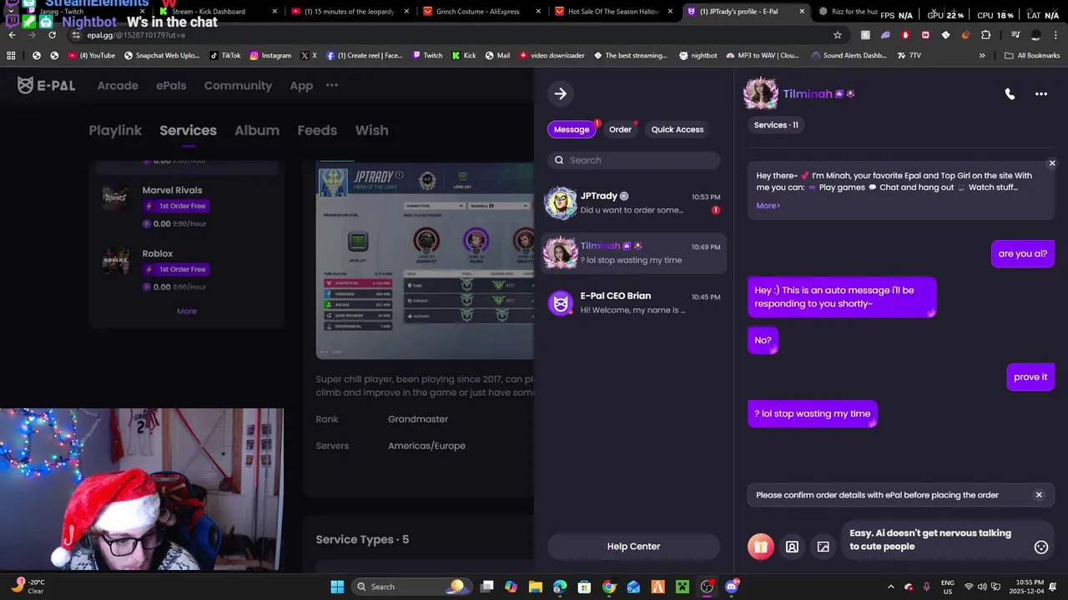Switch to the Feeds profile tab

[x=317, y=130]
